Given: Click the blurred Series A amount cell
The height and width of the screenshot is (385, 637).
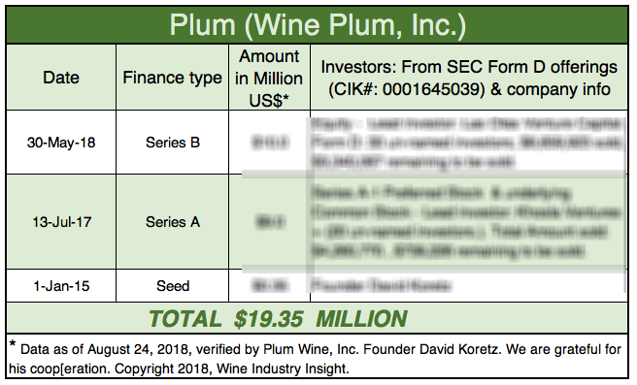Looking at the screenshot, I should (x=270, y=222).
